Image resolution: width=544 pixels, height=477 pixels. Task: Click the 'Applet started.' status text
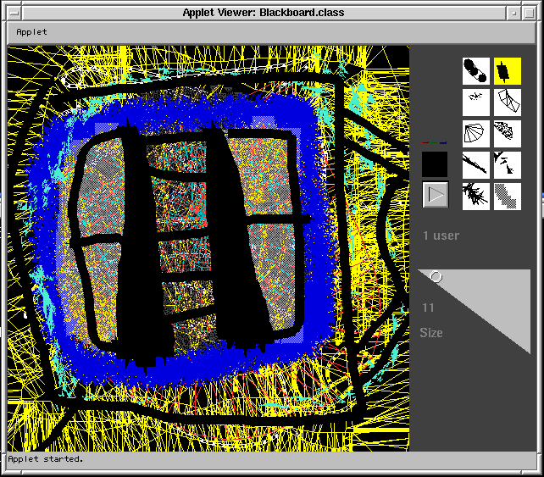point(46,459)
